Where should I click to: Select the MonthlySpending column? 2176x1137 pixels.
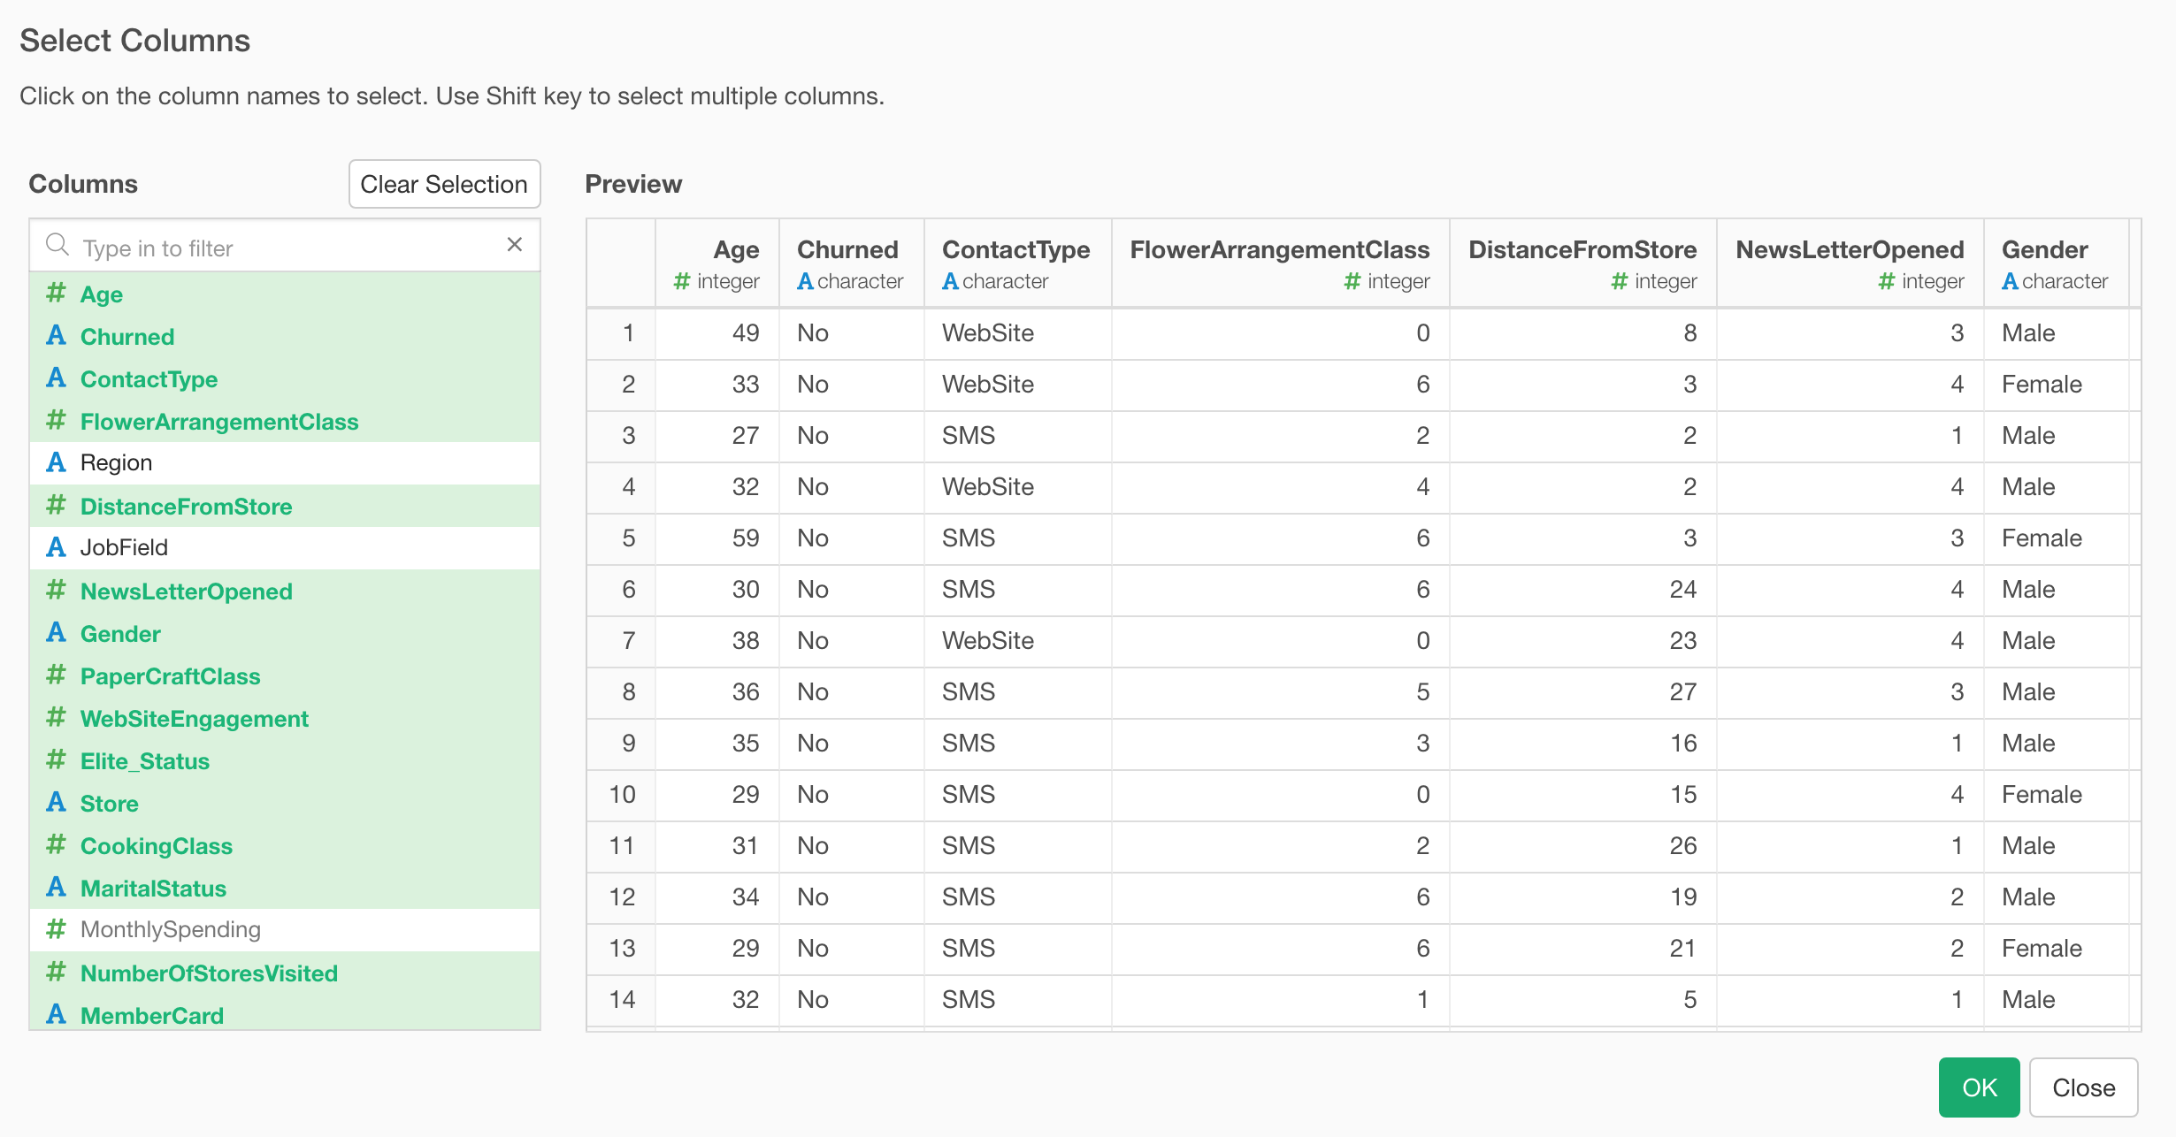[x=171, y=929]
